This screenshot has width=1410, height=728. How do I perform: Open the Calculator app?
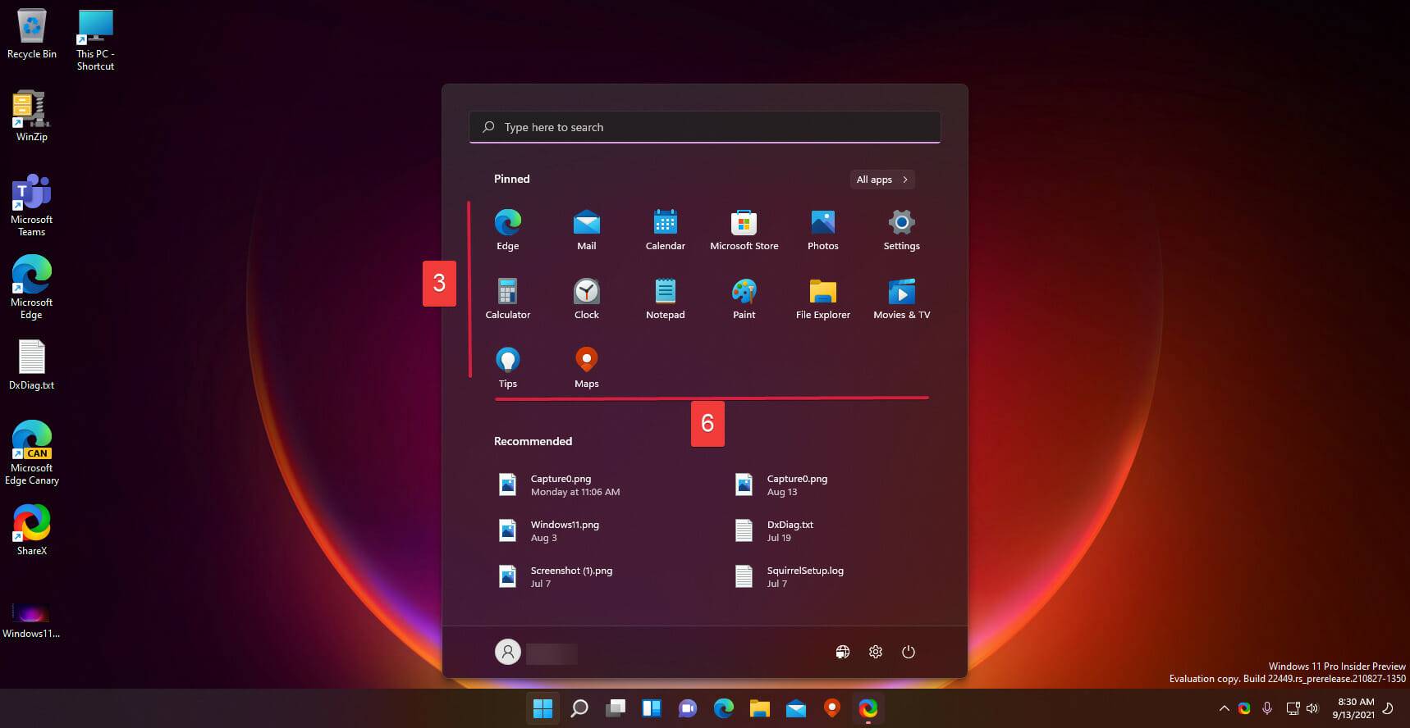point(507,298)
